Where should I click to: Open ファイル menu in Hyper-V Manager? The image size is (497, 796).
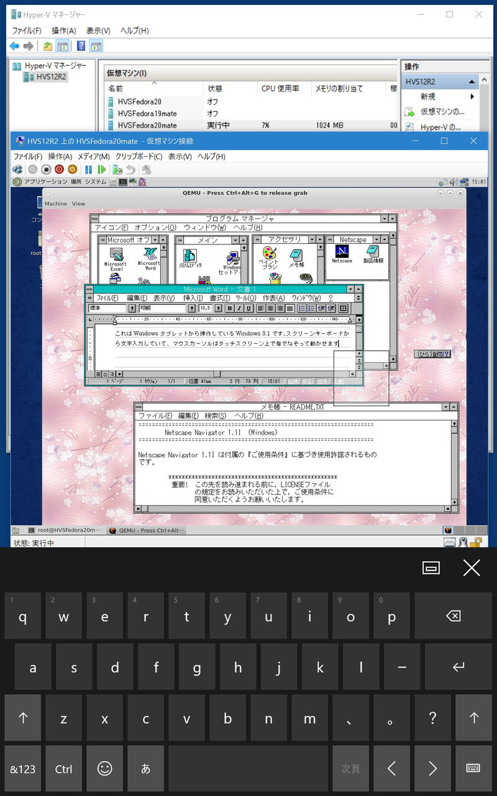[27, 30]
